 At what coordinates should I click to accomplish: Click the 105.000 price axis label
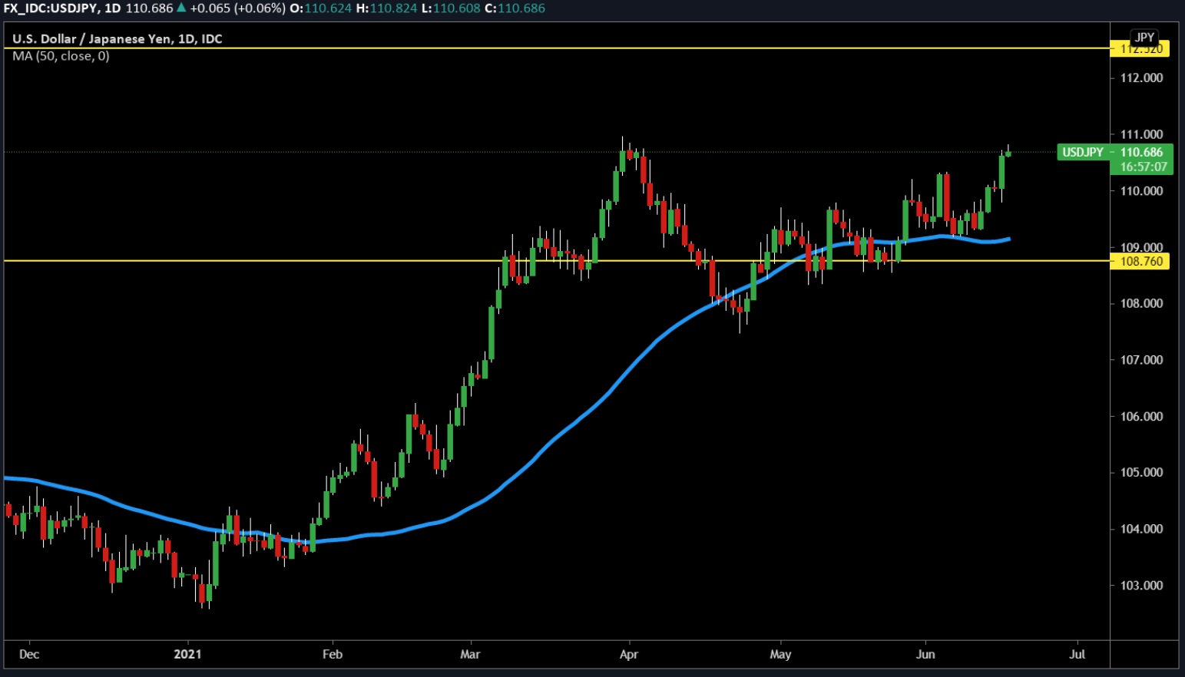[1141, 472]
